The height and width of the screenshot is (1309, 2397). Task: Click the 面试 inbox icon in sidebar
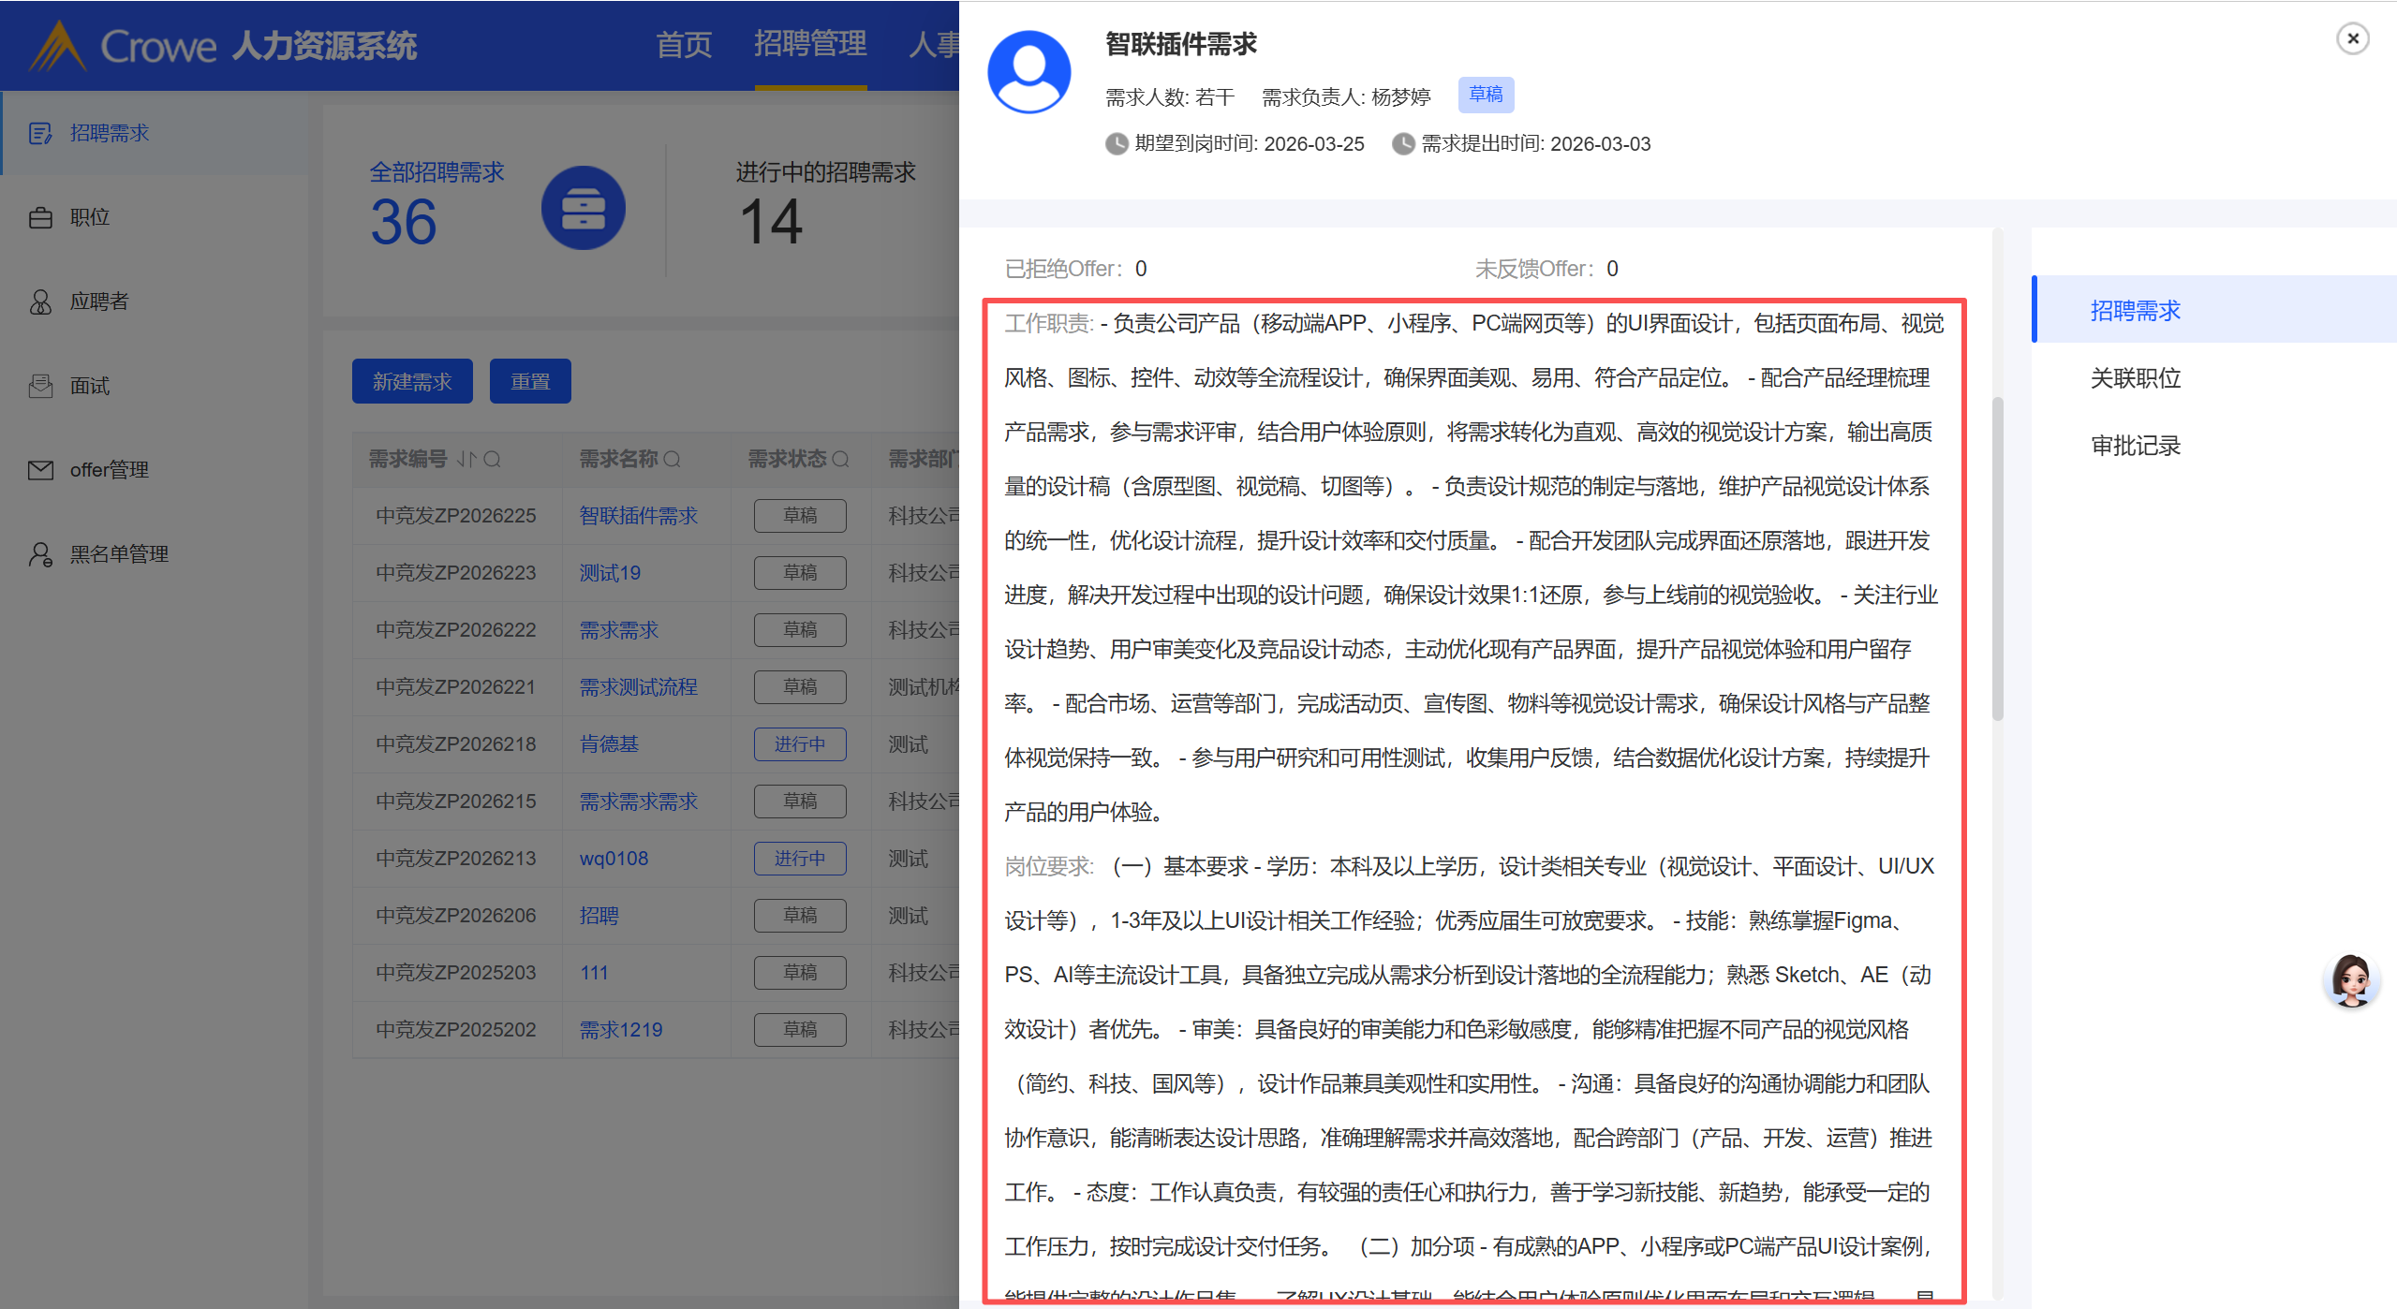point(39,386)
